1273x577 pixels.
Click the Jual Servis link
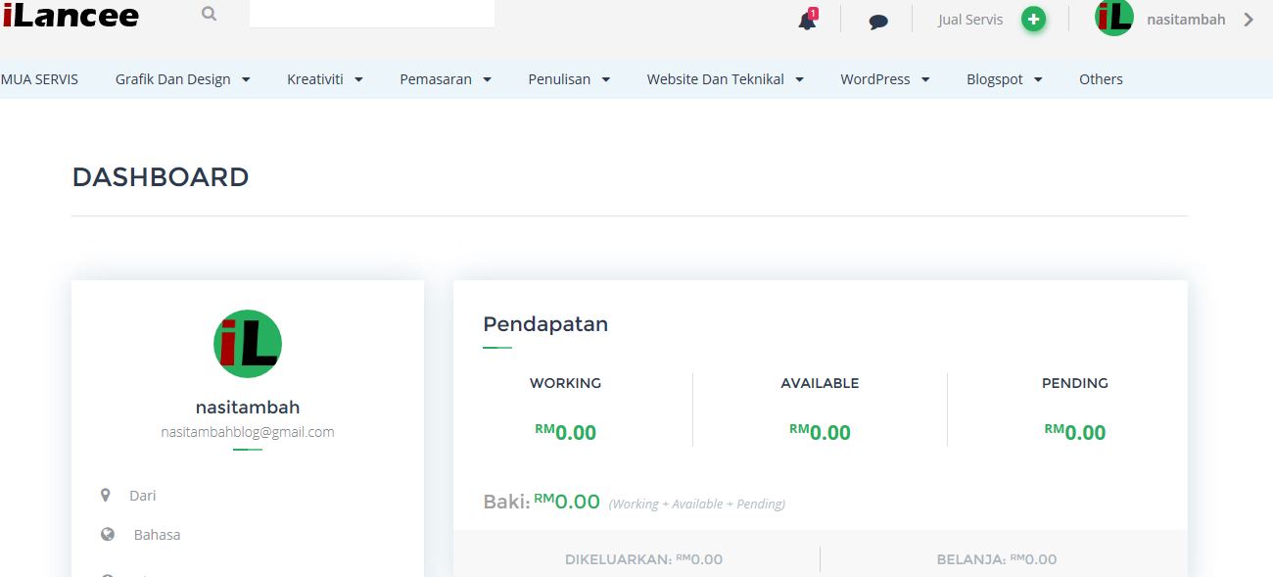click(x=970, y=20)
